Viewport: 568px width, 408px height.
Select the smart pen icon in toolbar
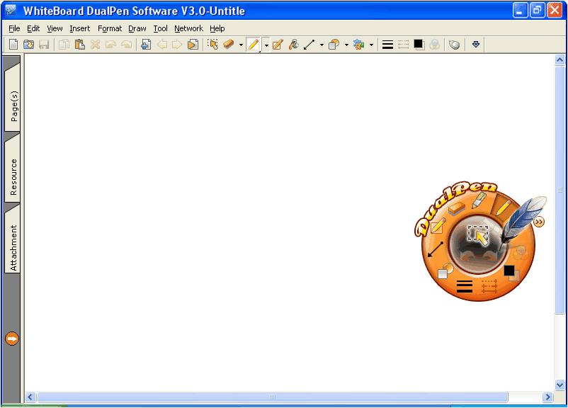coord(278,45)
